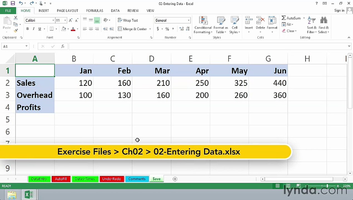Click the Paste clipboard icon

(7, 22)
